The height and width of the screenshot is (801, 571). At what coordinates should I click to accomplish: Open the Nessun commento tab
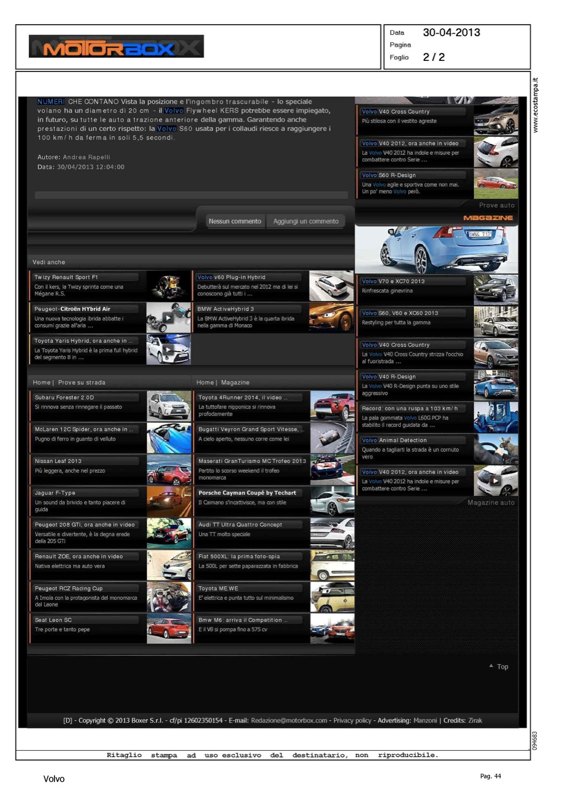coord(234,221)
